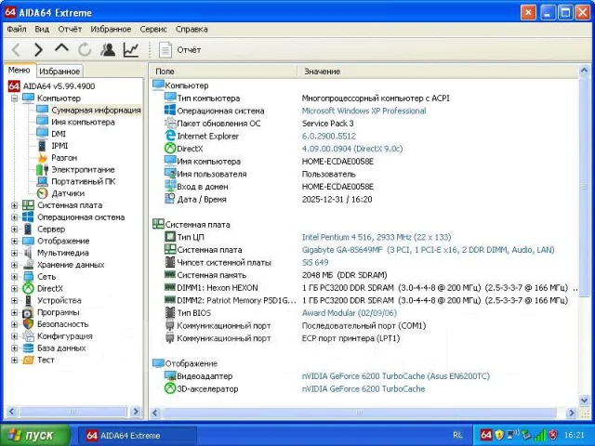
Task: Open the Отчёт menu in menu bar
Action: (x=70, y=29)
